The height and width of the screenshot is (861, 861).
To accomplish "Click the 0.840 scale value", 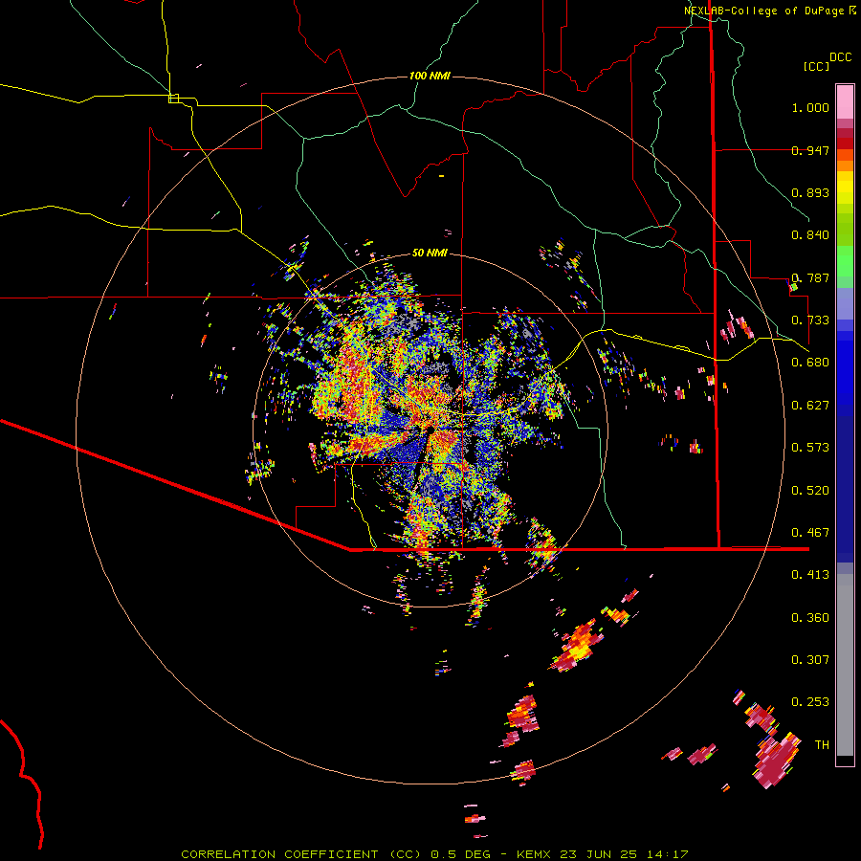I will click(810, 235).
